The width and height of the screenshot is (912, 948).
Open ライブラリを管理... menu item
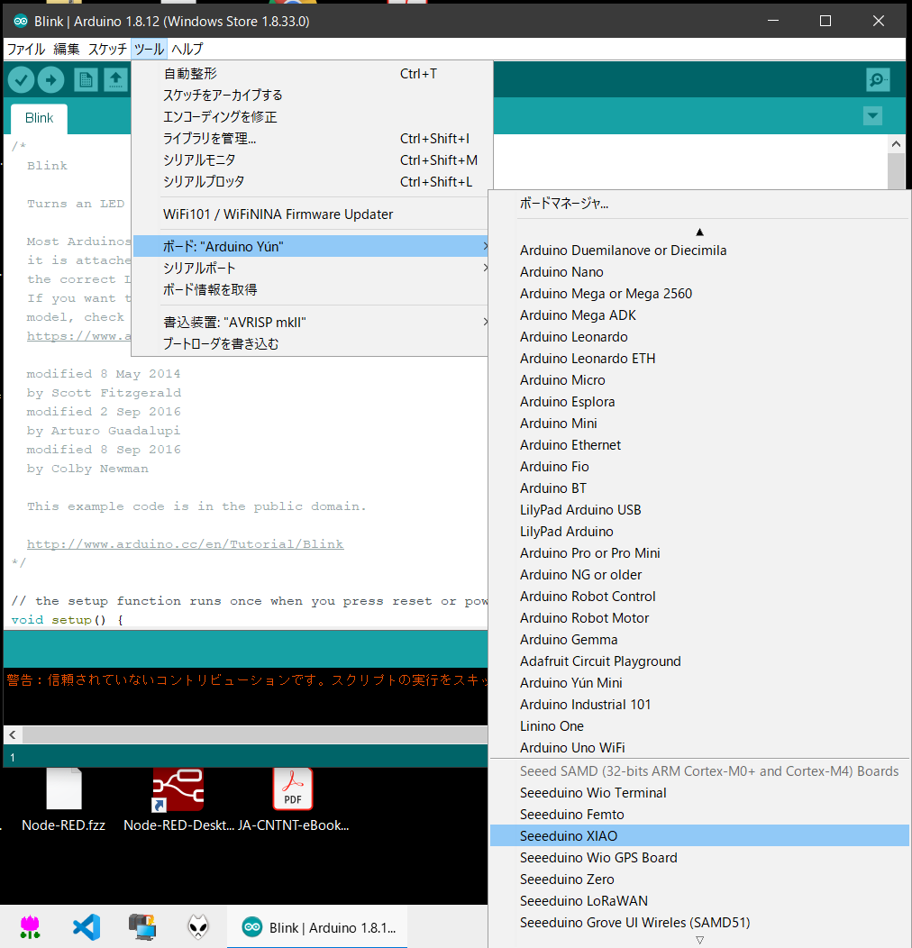310,139
